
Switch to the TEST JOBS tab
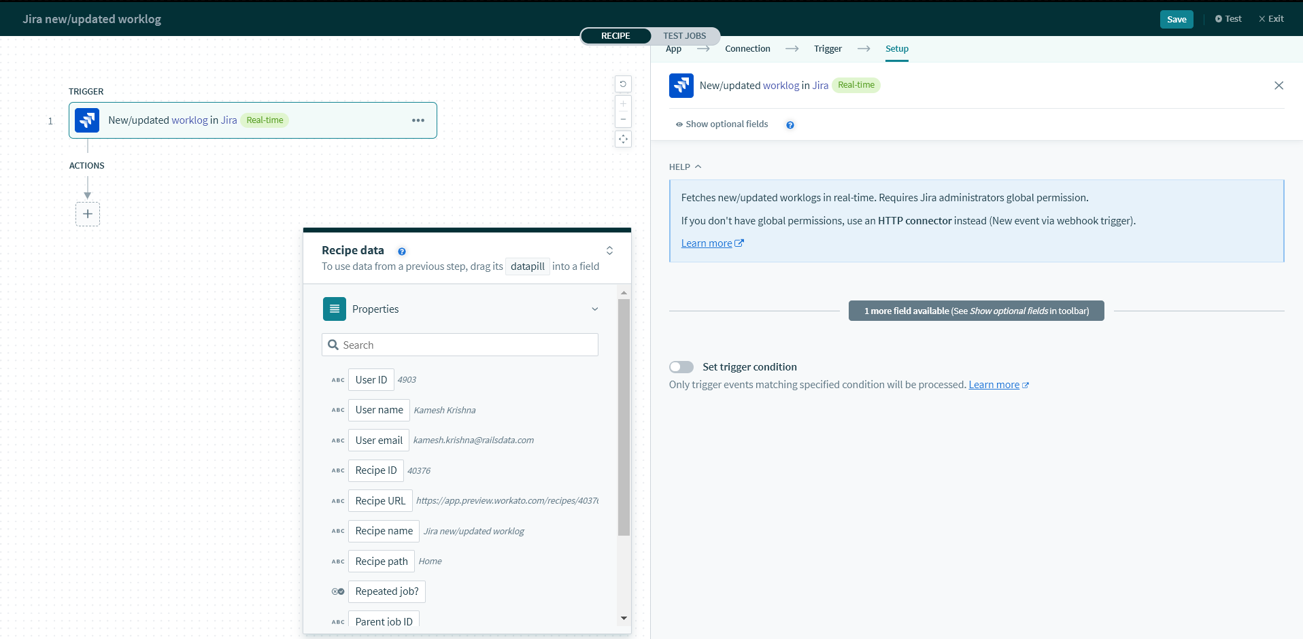point(684,36)
